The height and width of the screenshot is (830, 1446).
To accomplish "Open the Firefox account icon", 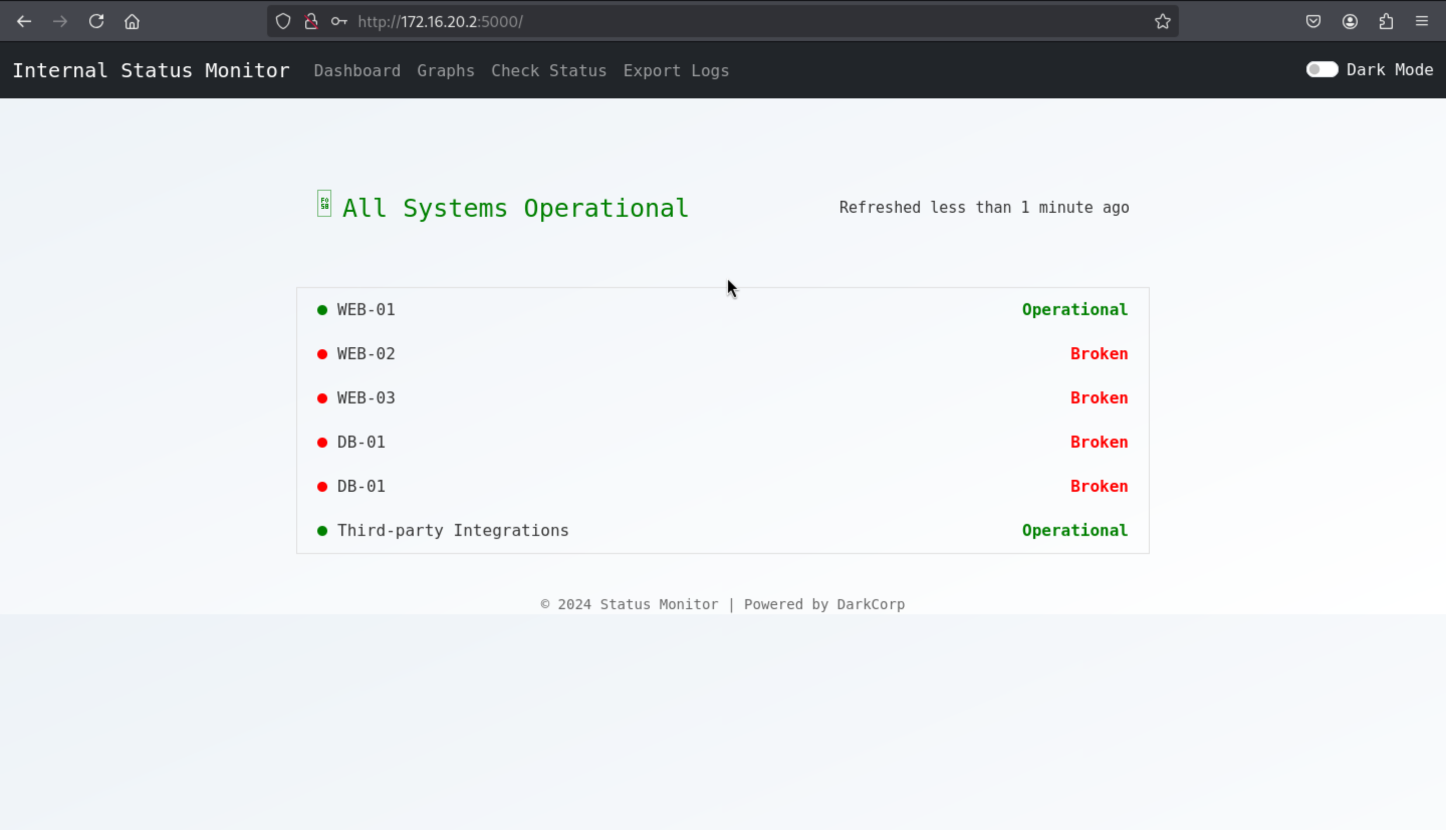I will [1350, 22].
